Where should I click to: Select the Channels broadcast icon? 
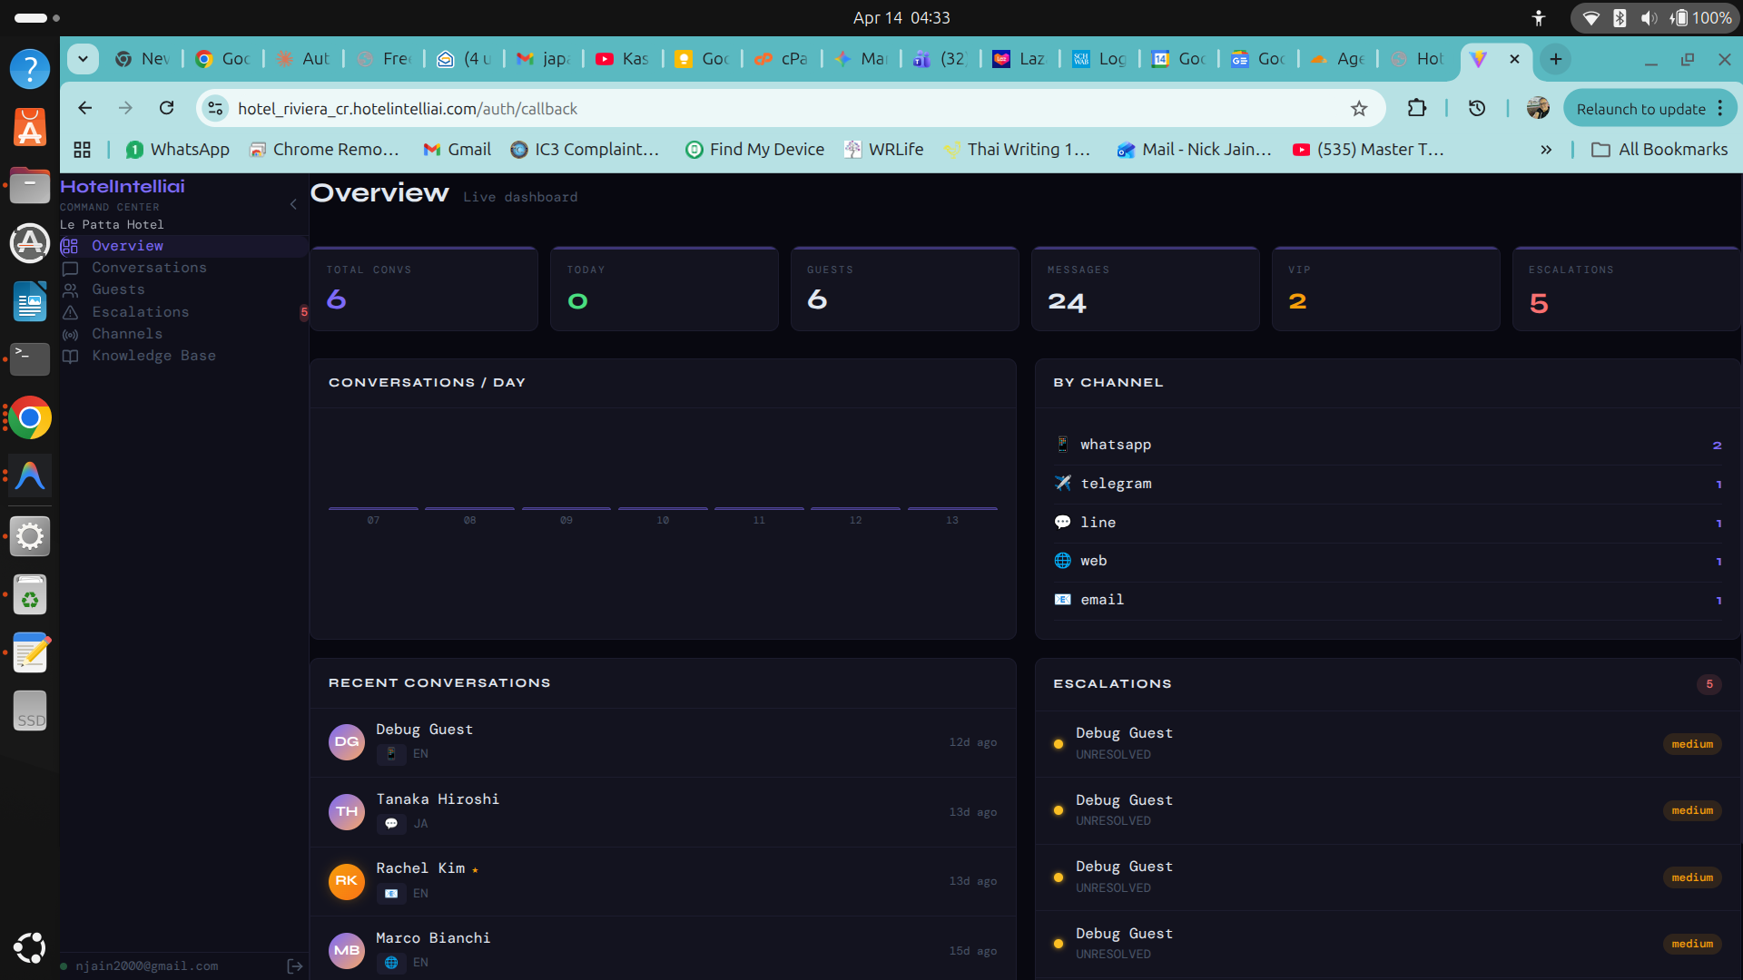pyautogui.click(x=70, y=335)
